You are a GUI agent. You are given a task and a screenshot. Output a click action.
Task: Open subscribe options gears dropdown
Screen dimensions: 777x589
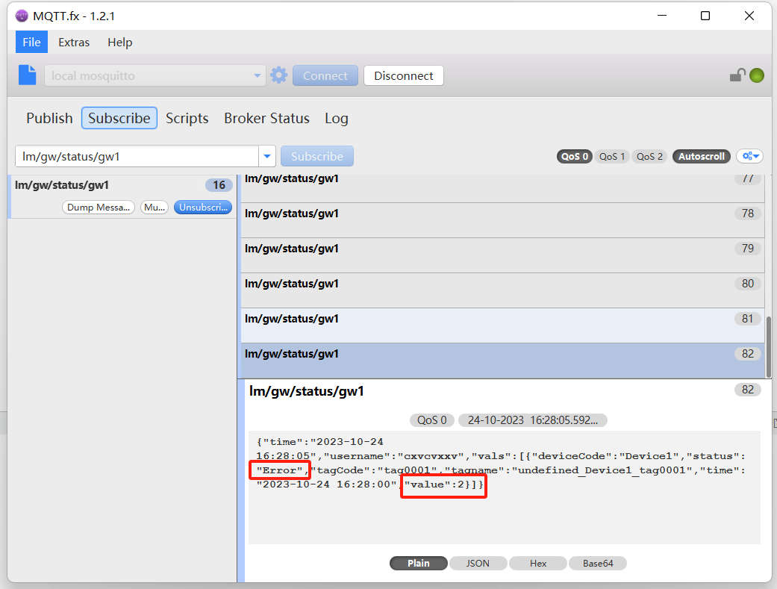[x=750, y=156]
